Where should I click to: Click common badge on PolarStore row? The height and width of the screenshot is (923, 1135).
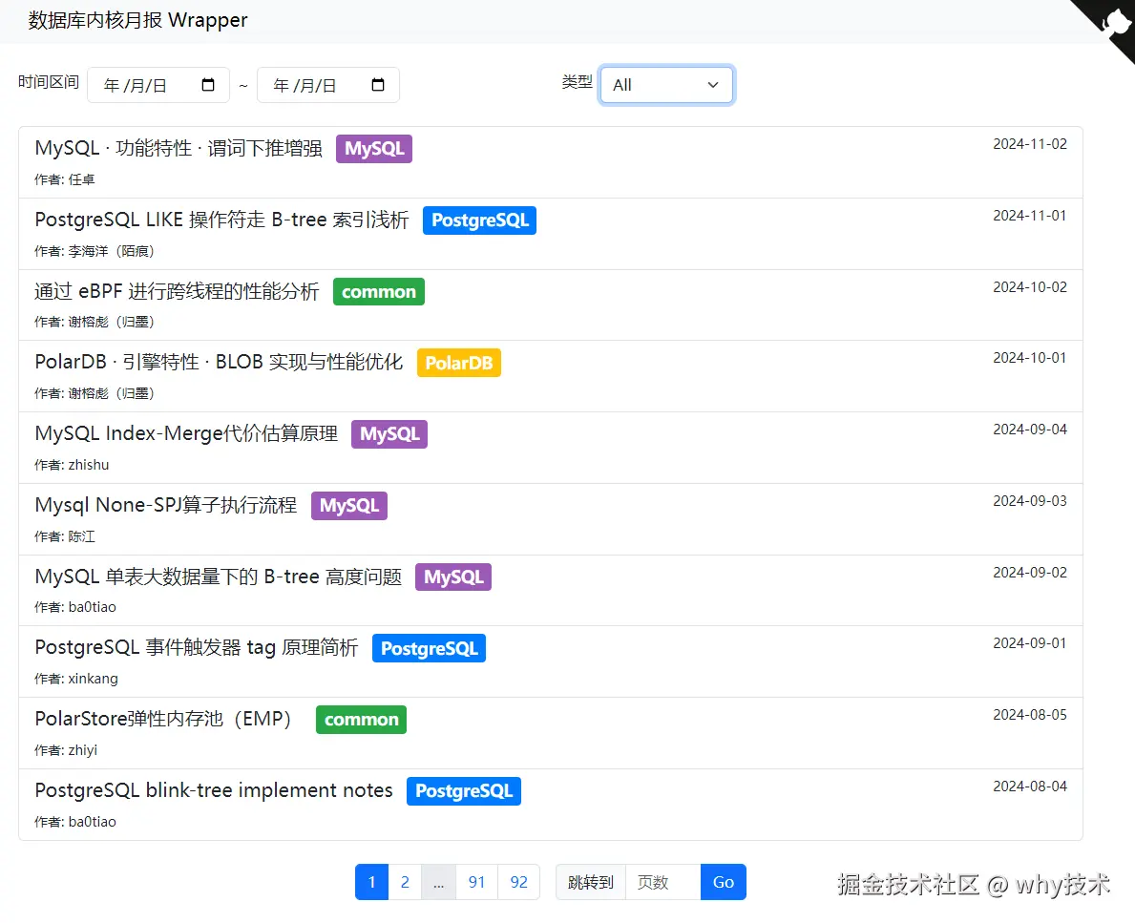click(x=361, y=720)
